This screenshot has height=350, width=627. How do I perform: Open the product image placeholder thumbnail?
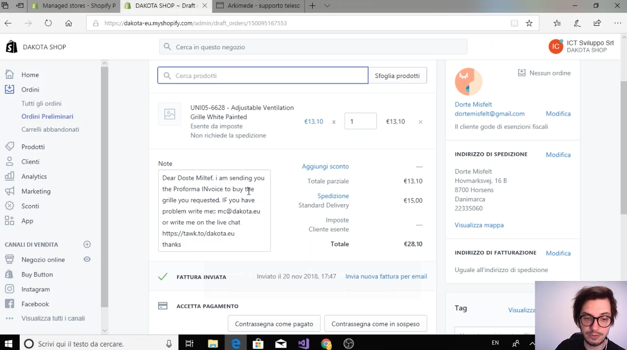169,114
